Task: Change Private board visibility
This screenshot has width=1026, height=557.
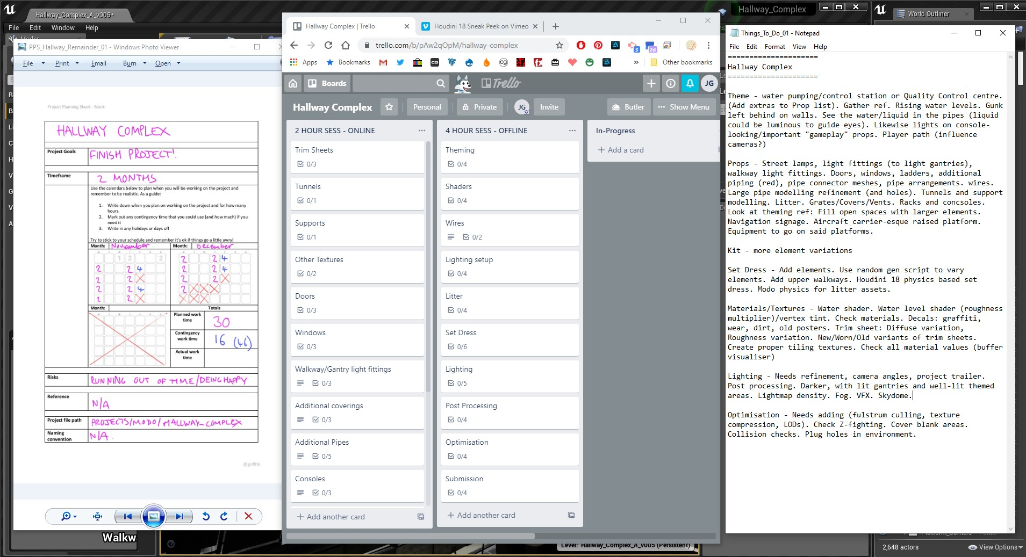Action: (480, 107)
